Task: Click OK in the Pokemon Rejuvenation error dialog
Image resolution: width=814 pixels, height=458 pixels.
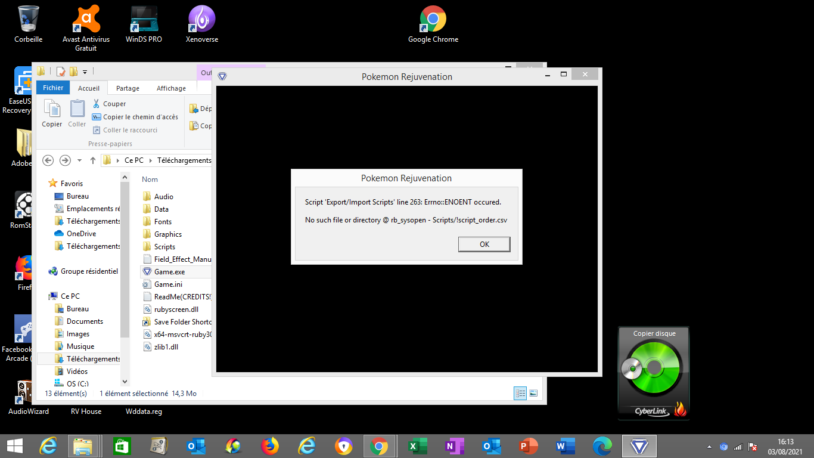Action: click(484, 244)
